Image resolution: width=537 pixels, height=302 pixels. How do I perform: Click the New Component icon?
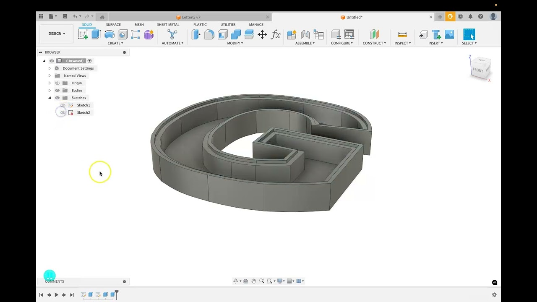pyautogui.click(x=292, y=34)
